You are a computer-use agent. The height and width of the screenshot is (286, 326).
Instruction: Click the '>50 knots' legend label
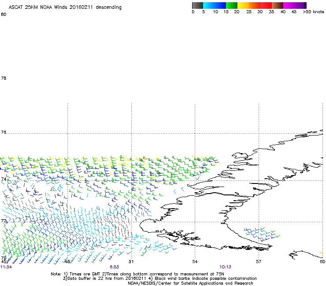[313, 12]
